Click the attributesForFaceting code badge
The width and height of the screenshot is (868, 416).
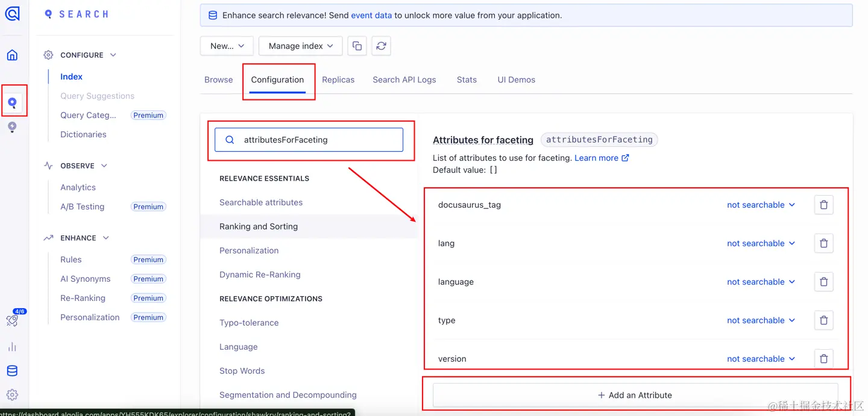599,140
